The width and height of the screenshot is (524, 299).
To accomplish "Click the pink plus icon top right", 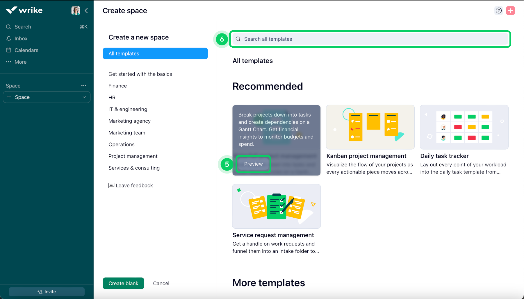I will [511, 10].
